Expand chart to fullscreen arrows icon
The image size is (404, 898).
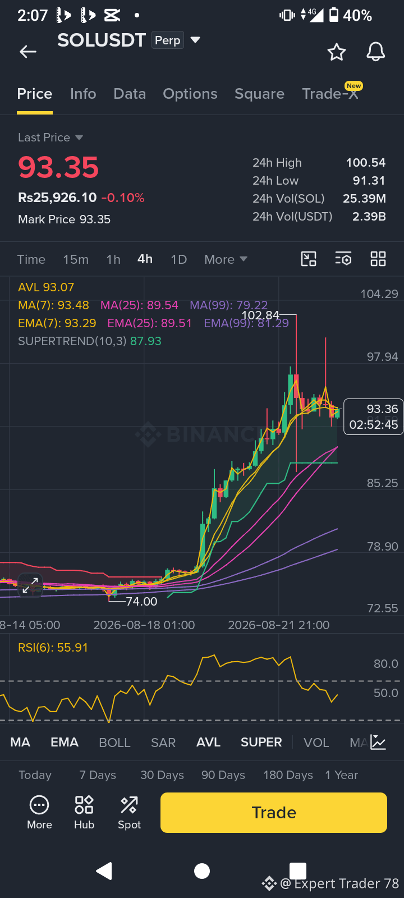click(30, 585)
